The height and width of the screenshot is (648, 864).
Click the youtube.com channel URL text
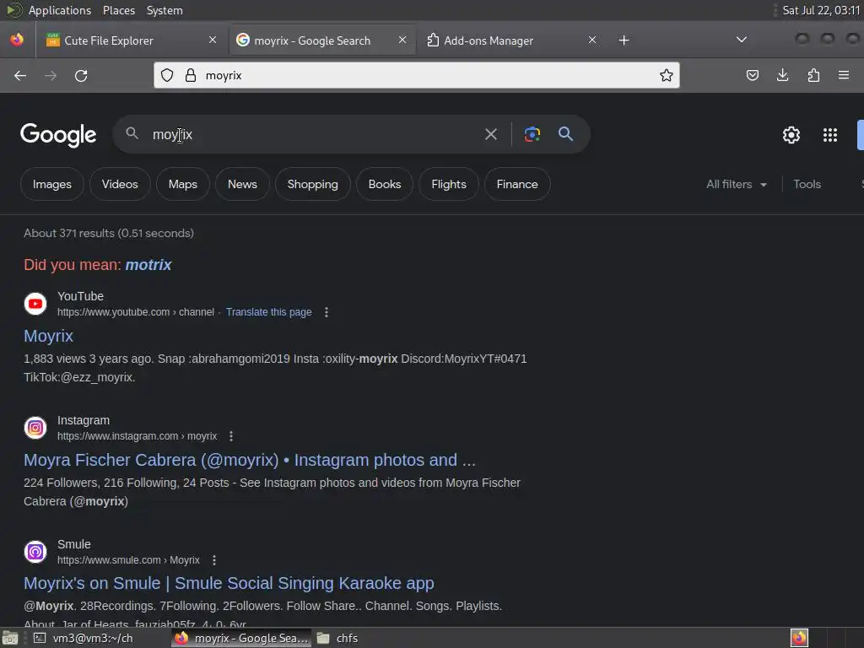(136, 312)
